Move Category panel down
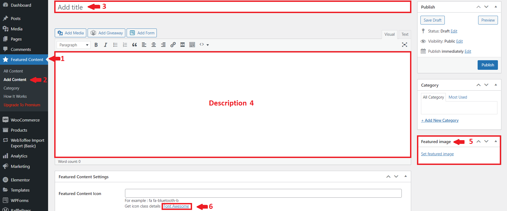Image resolution: width=507 pixels, height=211 pixels. click(486, 85)
